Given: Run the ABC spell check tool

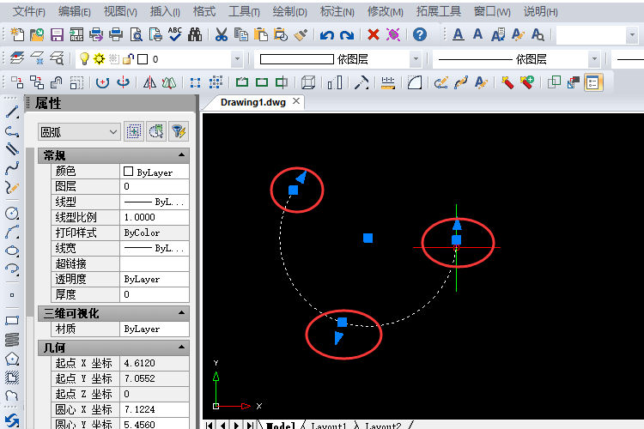Looking at the screenshot, I should (175, 34).
